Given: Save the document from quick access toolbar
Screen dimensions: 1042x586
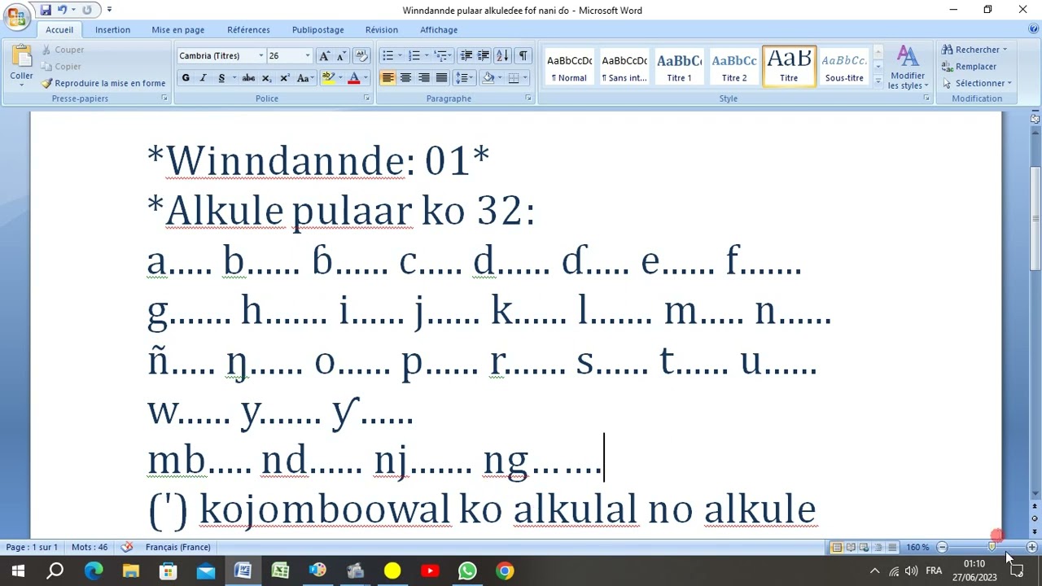Looking at the screenshot, I should coord(46,10).
